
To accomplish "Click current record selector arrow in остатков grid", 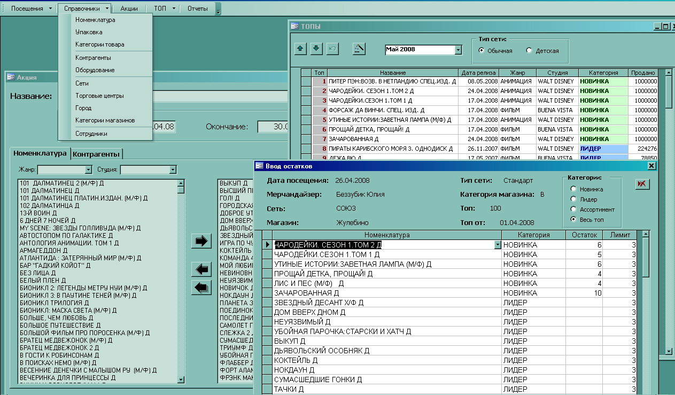I will click(267, 244).
